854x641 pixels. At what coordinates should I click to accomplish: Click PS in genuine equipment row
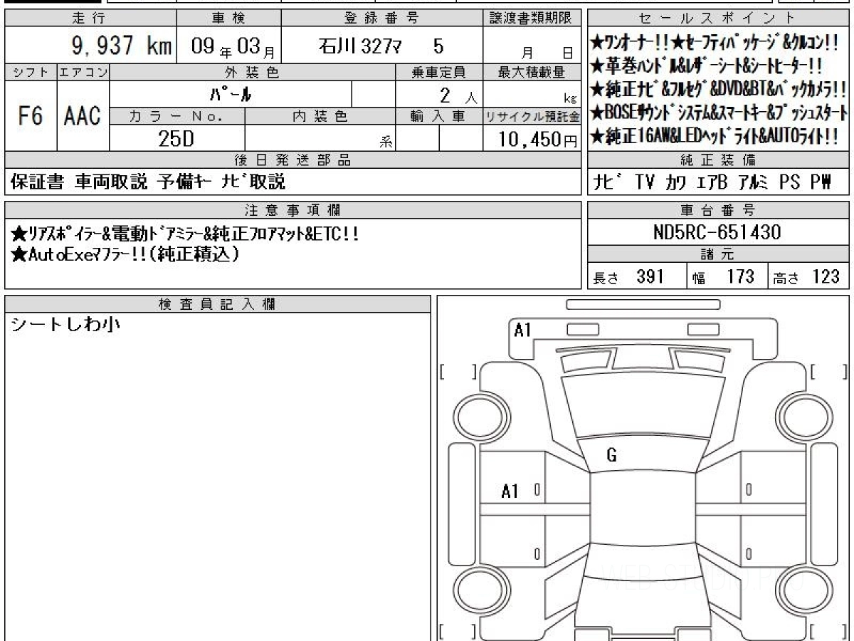coord(789,183)
